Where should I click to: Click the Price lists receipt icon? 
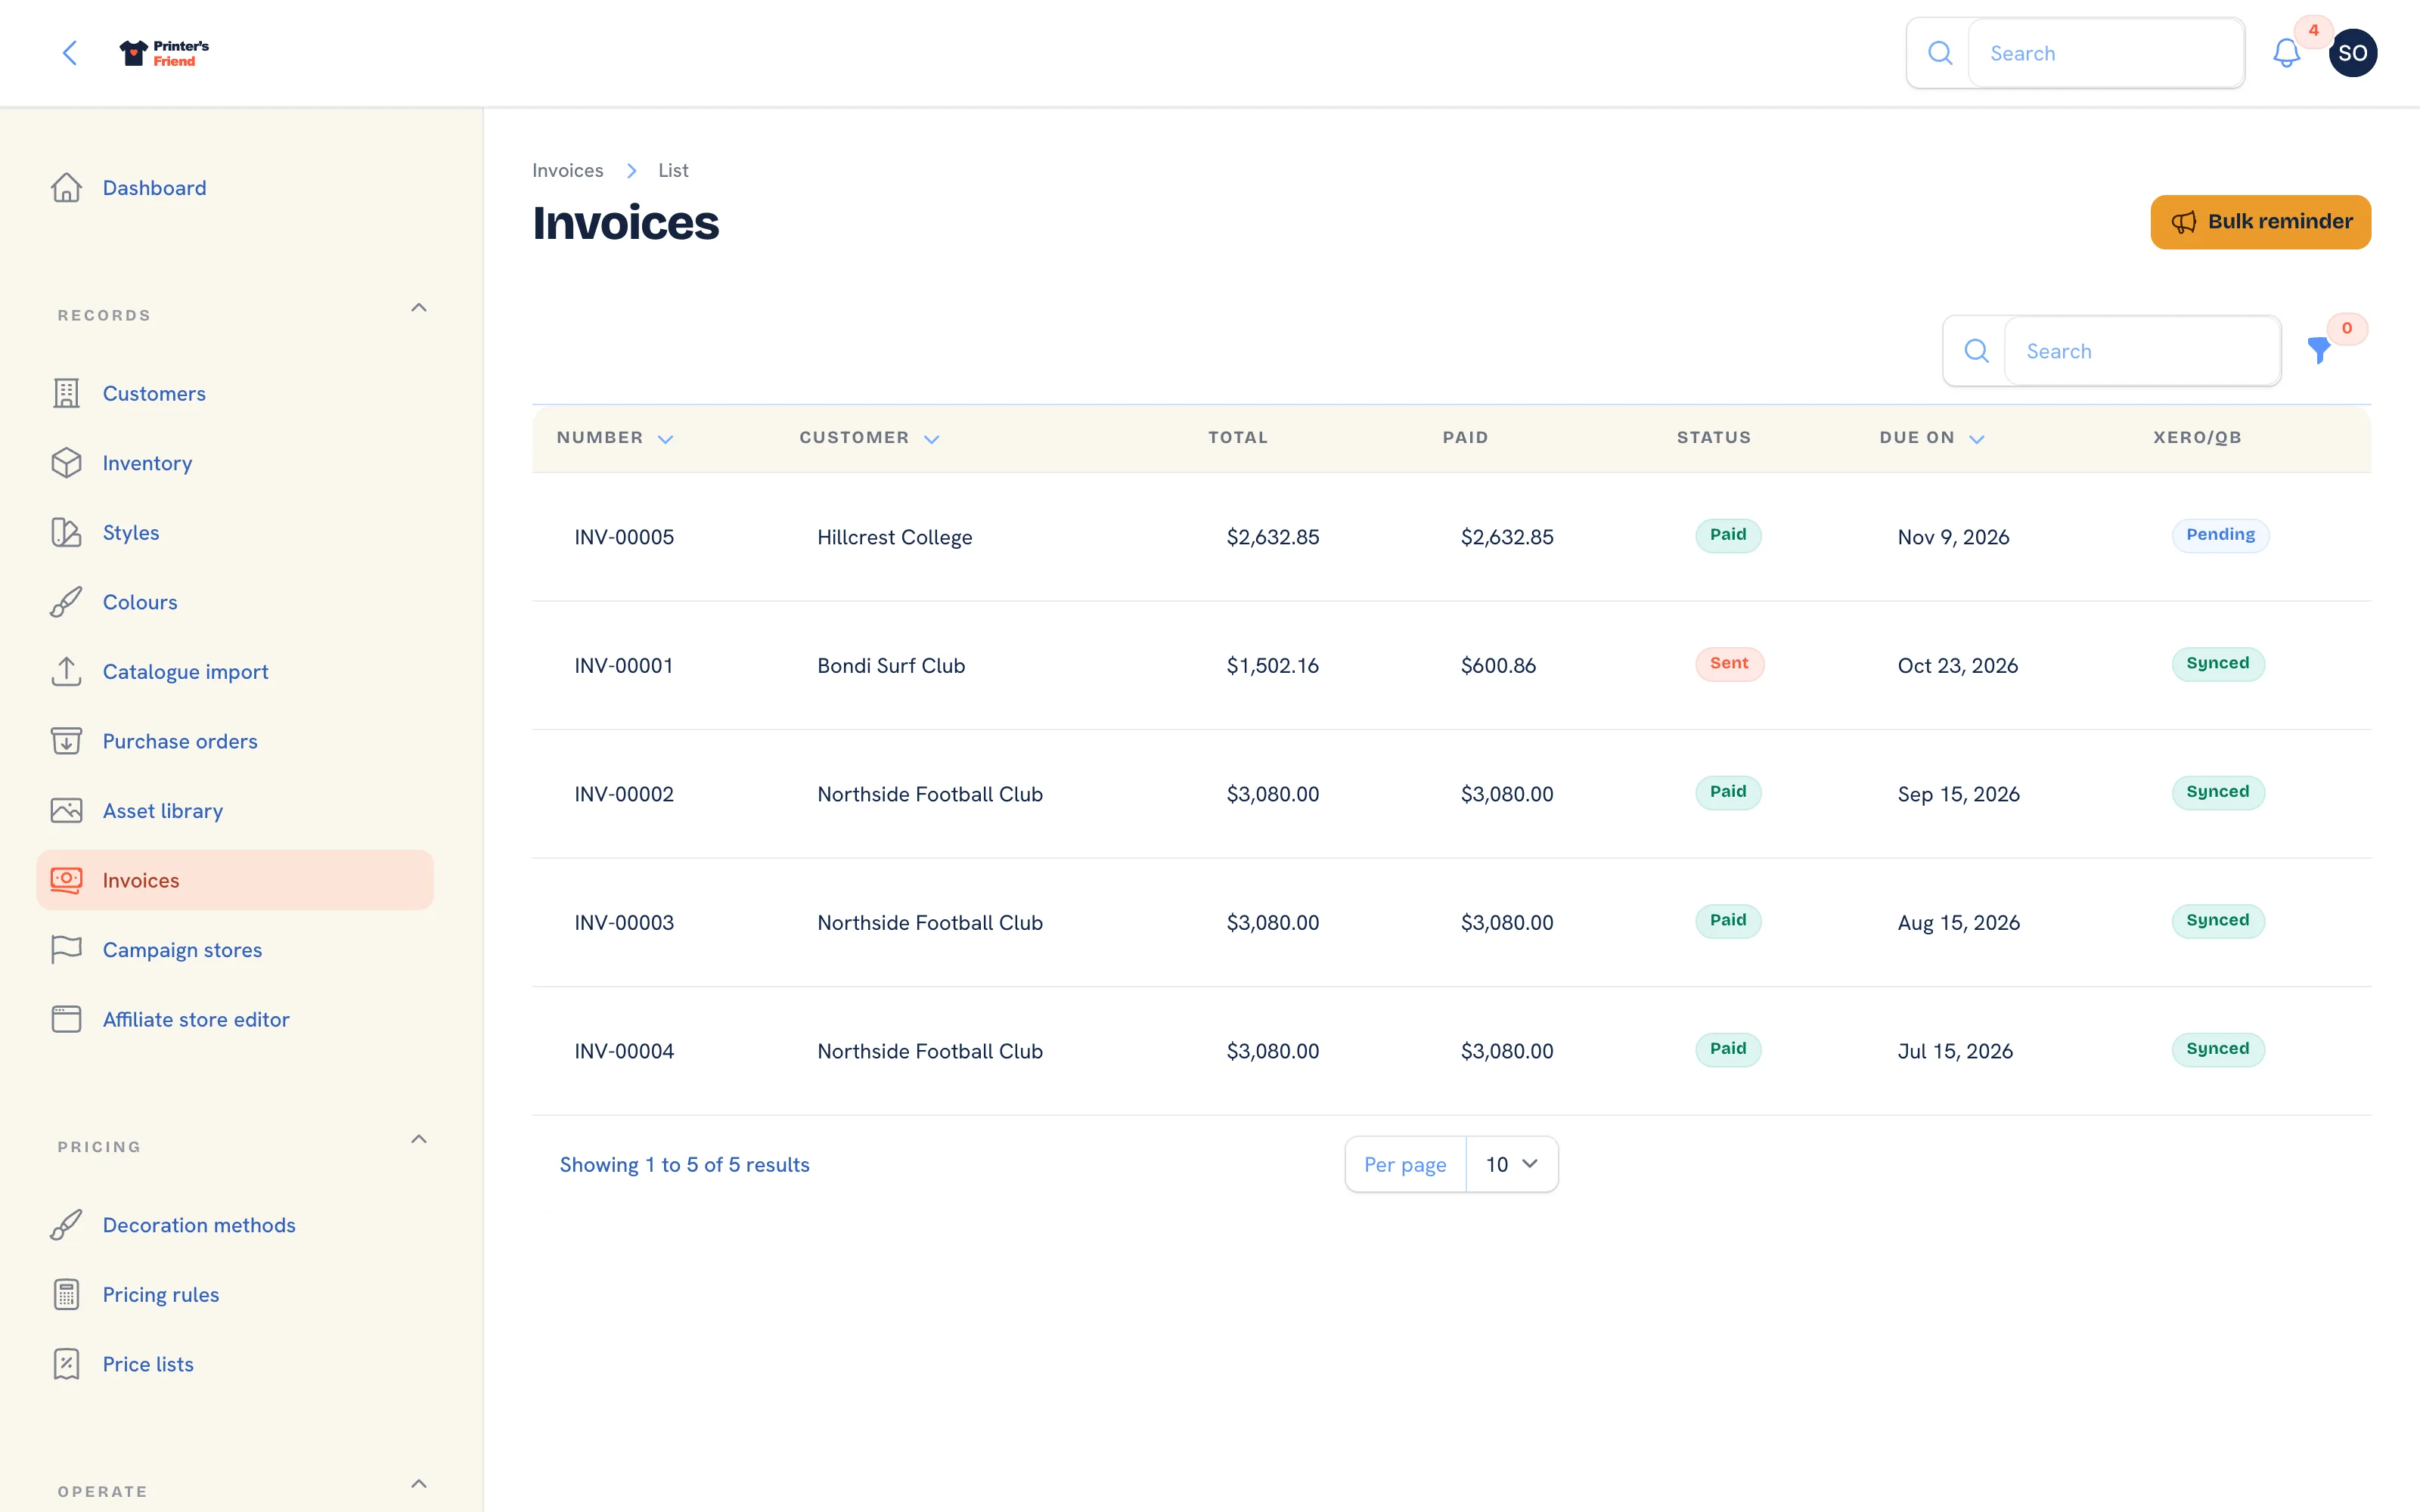[67, 1364]
